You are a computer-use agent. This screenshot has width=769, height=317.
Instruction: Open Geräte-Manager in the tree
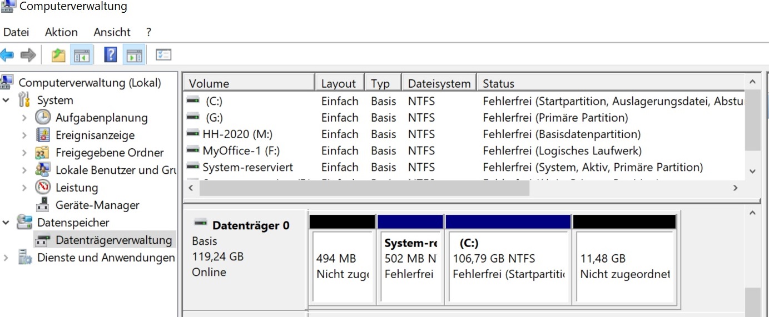[x=97, y=205]
